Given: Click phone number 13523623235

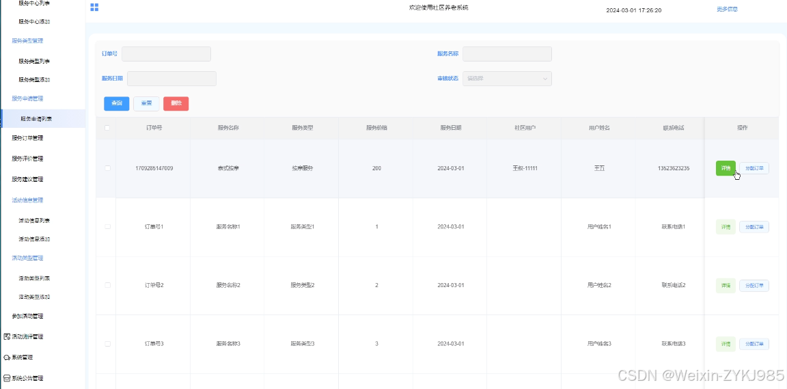Looking at the screenshot, I should coord(673,168).
